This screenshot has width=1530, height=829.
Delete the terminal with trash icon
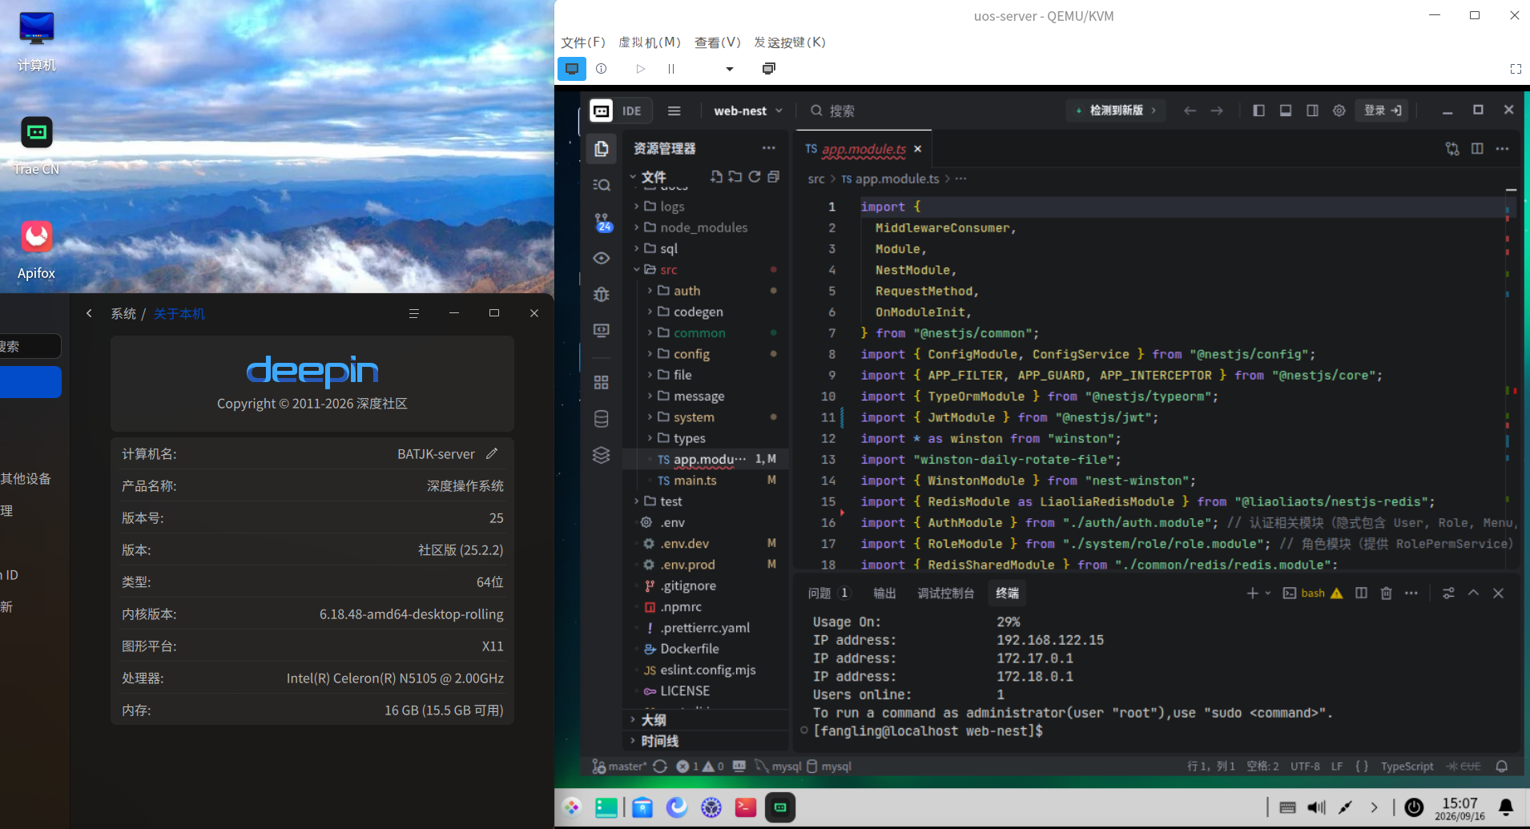(1387, 593)
